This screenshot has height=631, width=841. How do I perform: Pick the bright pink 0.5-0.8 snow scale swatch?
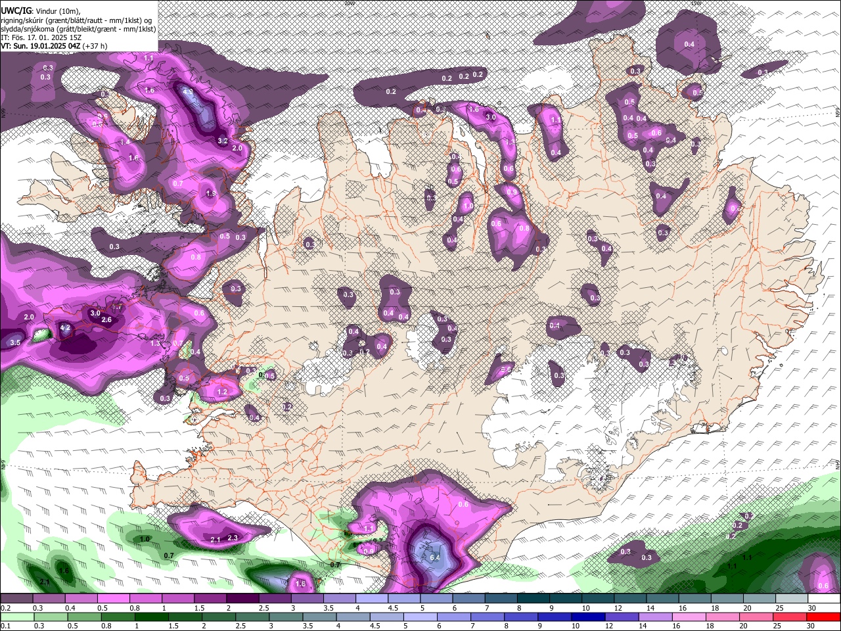[113, 599]
